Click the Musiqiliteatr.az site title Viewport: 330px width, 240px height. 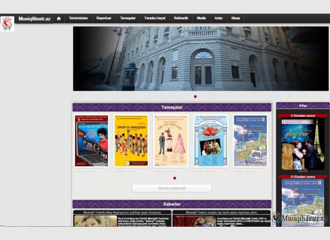pos(34,19)
